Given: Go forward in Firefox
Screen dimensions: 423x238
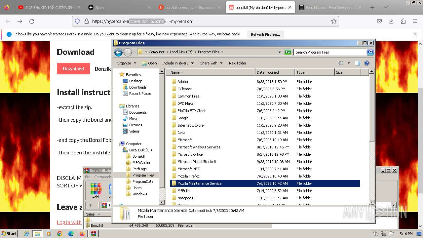Looking at the screenshot, I should click(20, 21).
